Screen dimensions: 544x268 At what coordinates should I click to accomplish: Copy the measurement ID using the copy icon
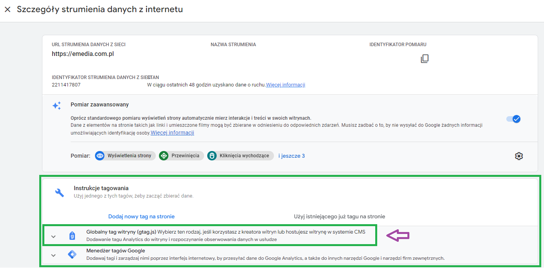click(425, 58)
